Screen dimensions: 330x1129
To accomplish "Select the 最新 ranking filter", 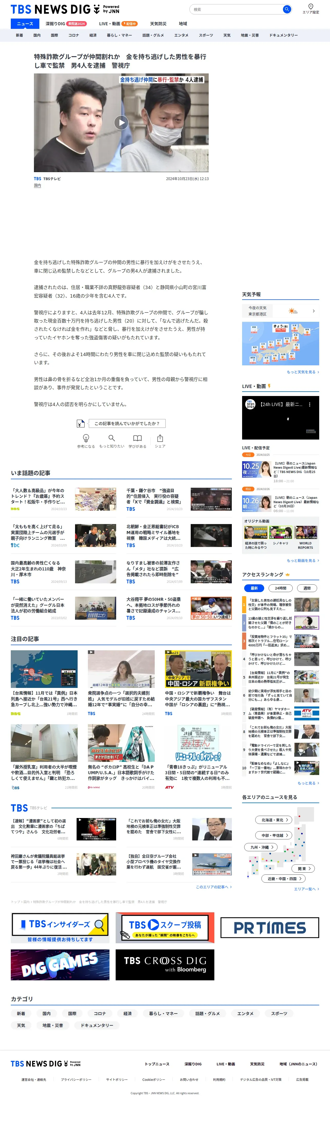I will click(254, 588).
